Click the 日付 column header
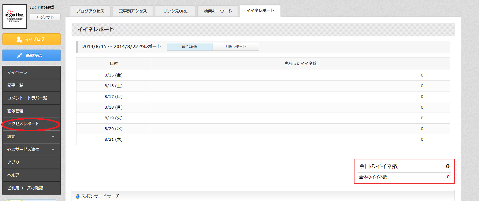This screenshot has width=479, height=201. point(113,64)
